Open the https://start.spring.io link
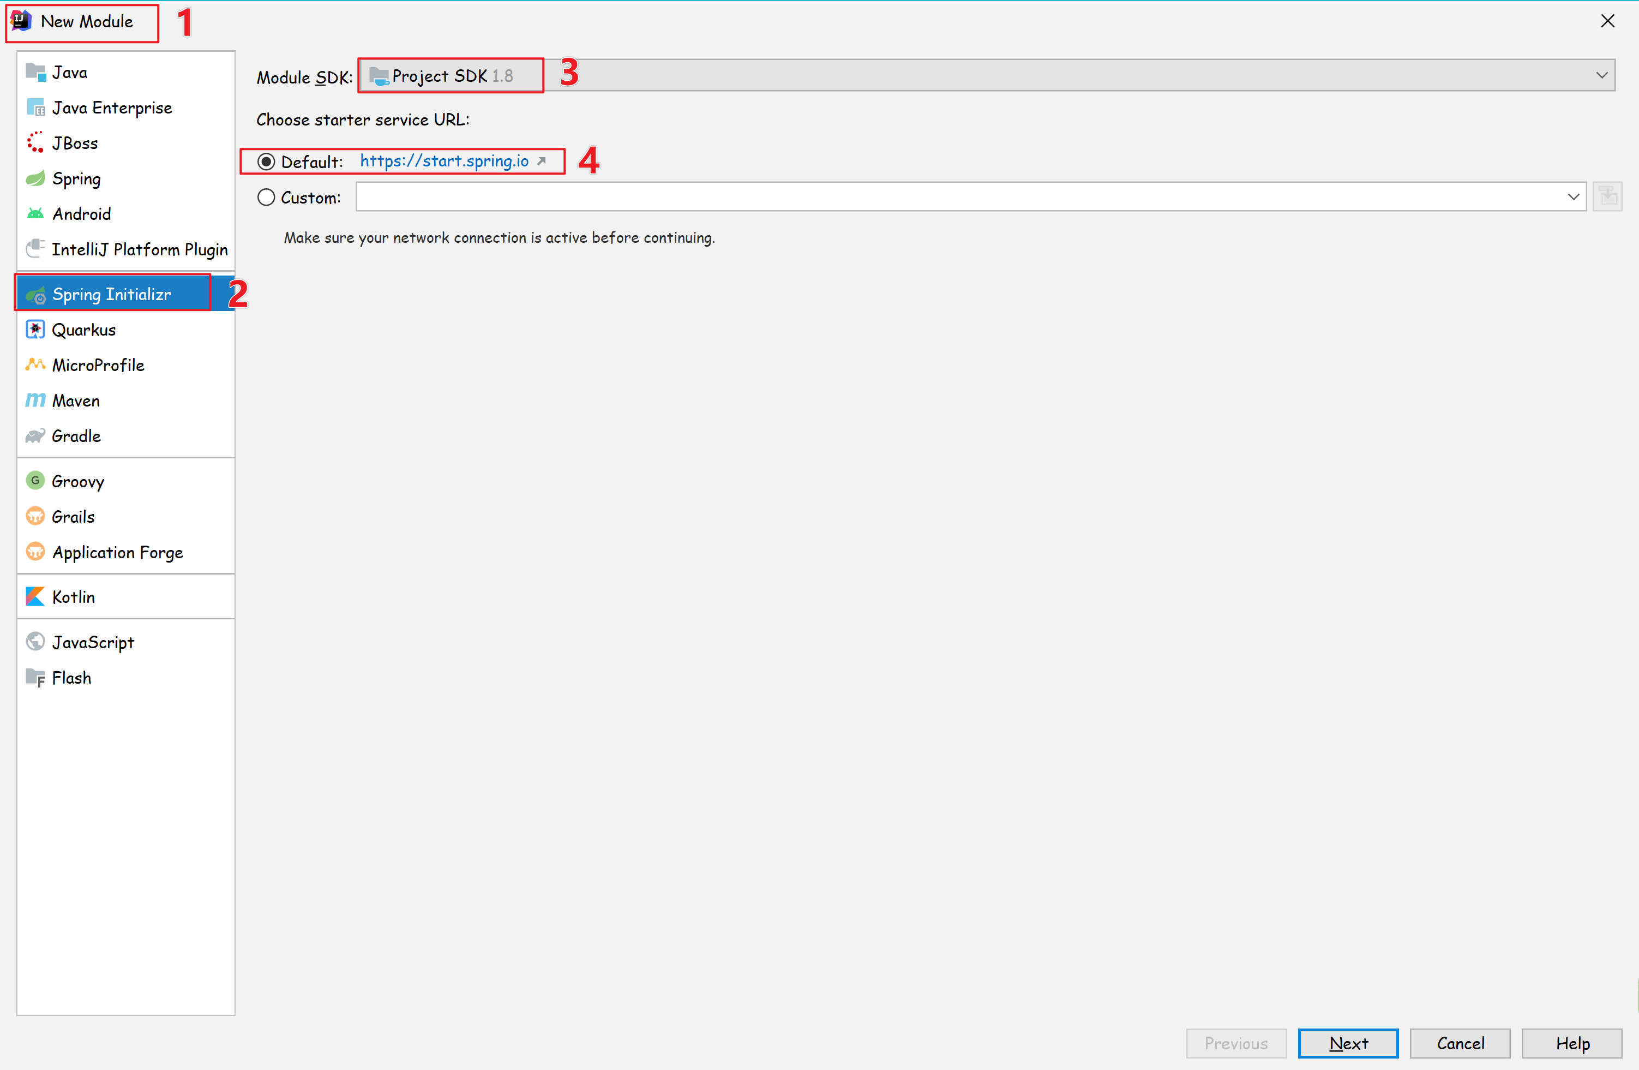 (444, 161)
